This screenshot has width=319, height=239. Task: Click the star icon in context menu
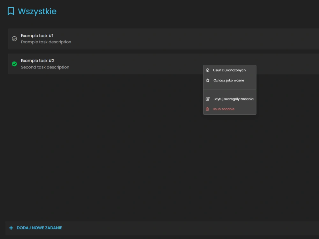pyautogui.click(x=208, y=80)
